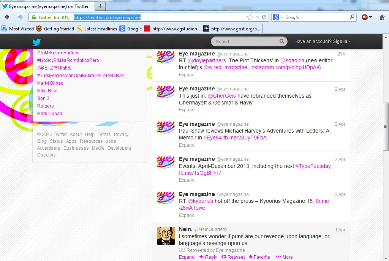Click @wired_magazine mention
The image size is (389, 261).
[x=225, y=68]
